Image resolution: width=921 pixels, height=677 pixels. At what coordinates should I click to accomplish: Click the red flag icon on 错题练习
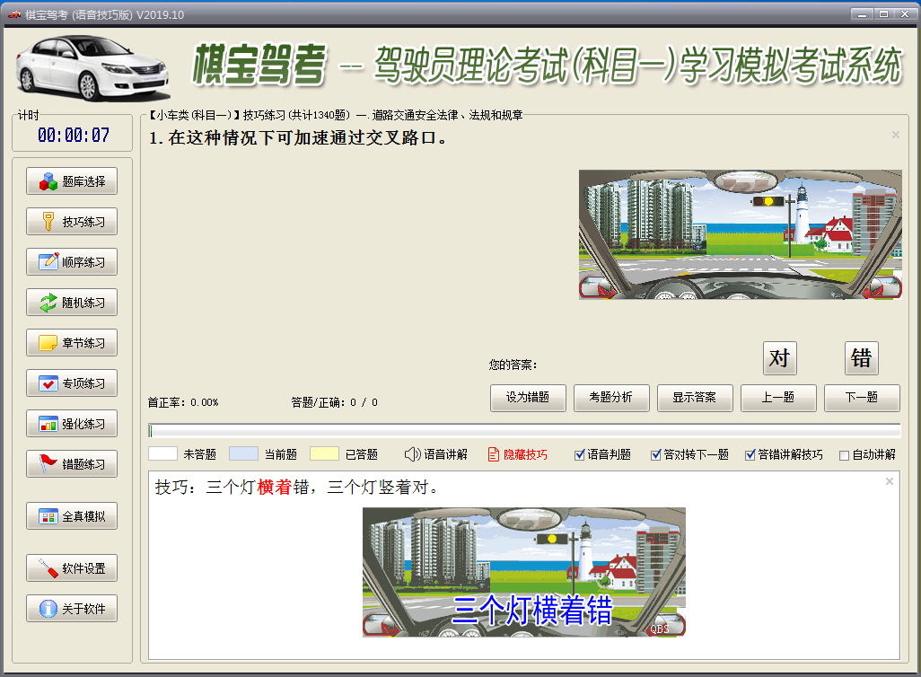(x=48, y=463)
